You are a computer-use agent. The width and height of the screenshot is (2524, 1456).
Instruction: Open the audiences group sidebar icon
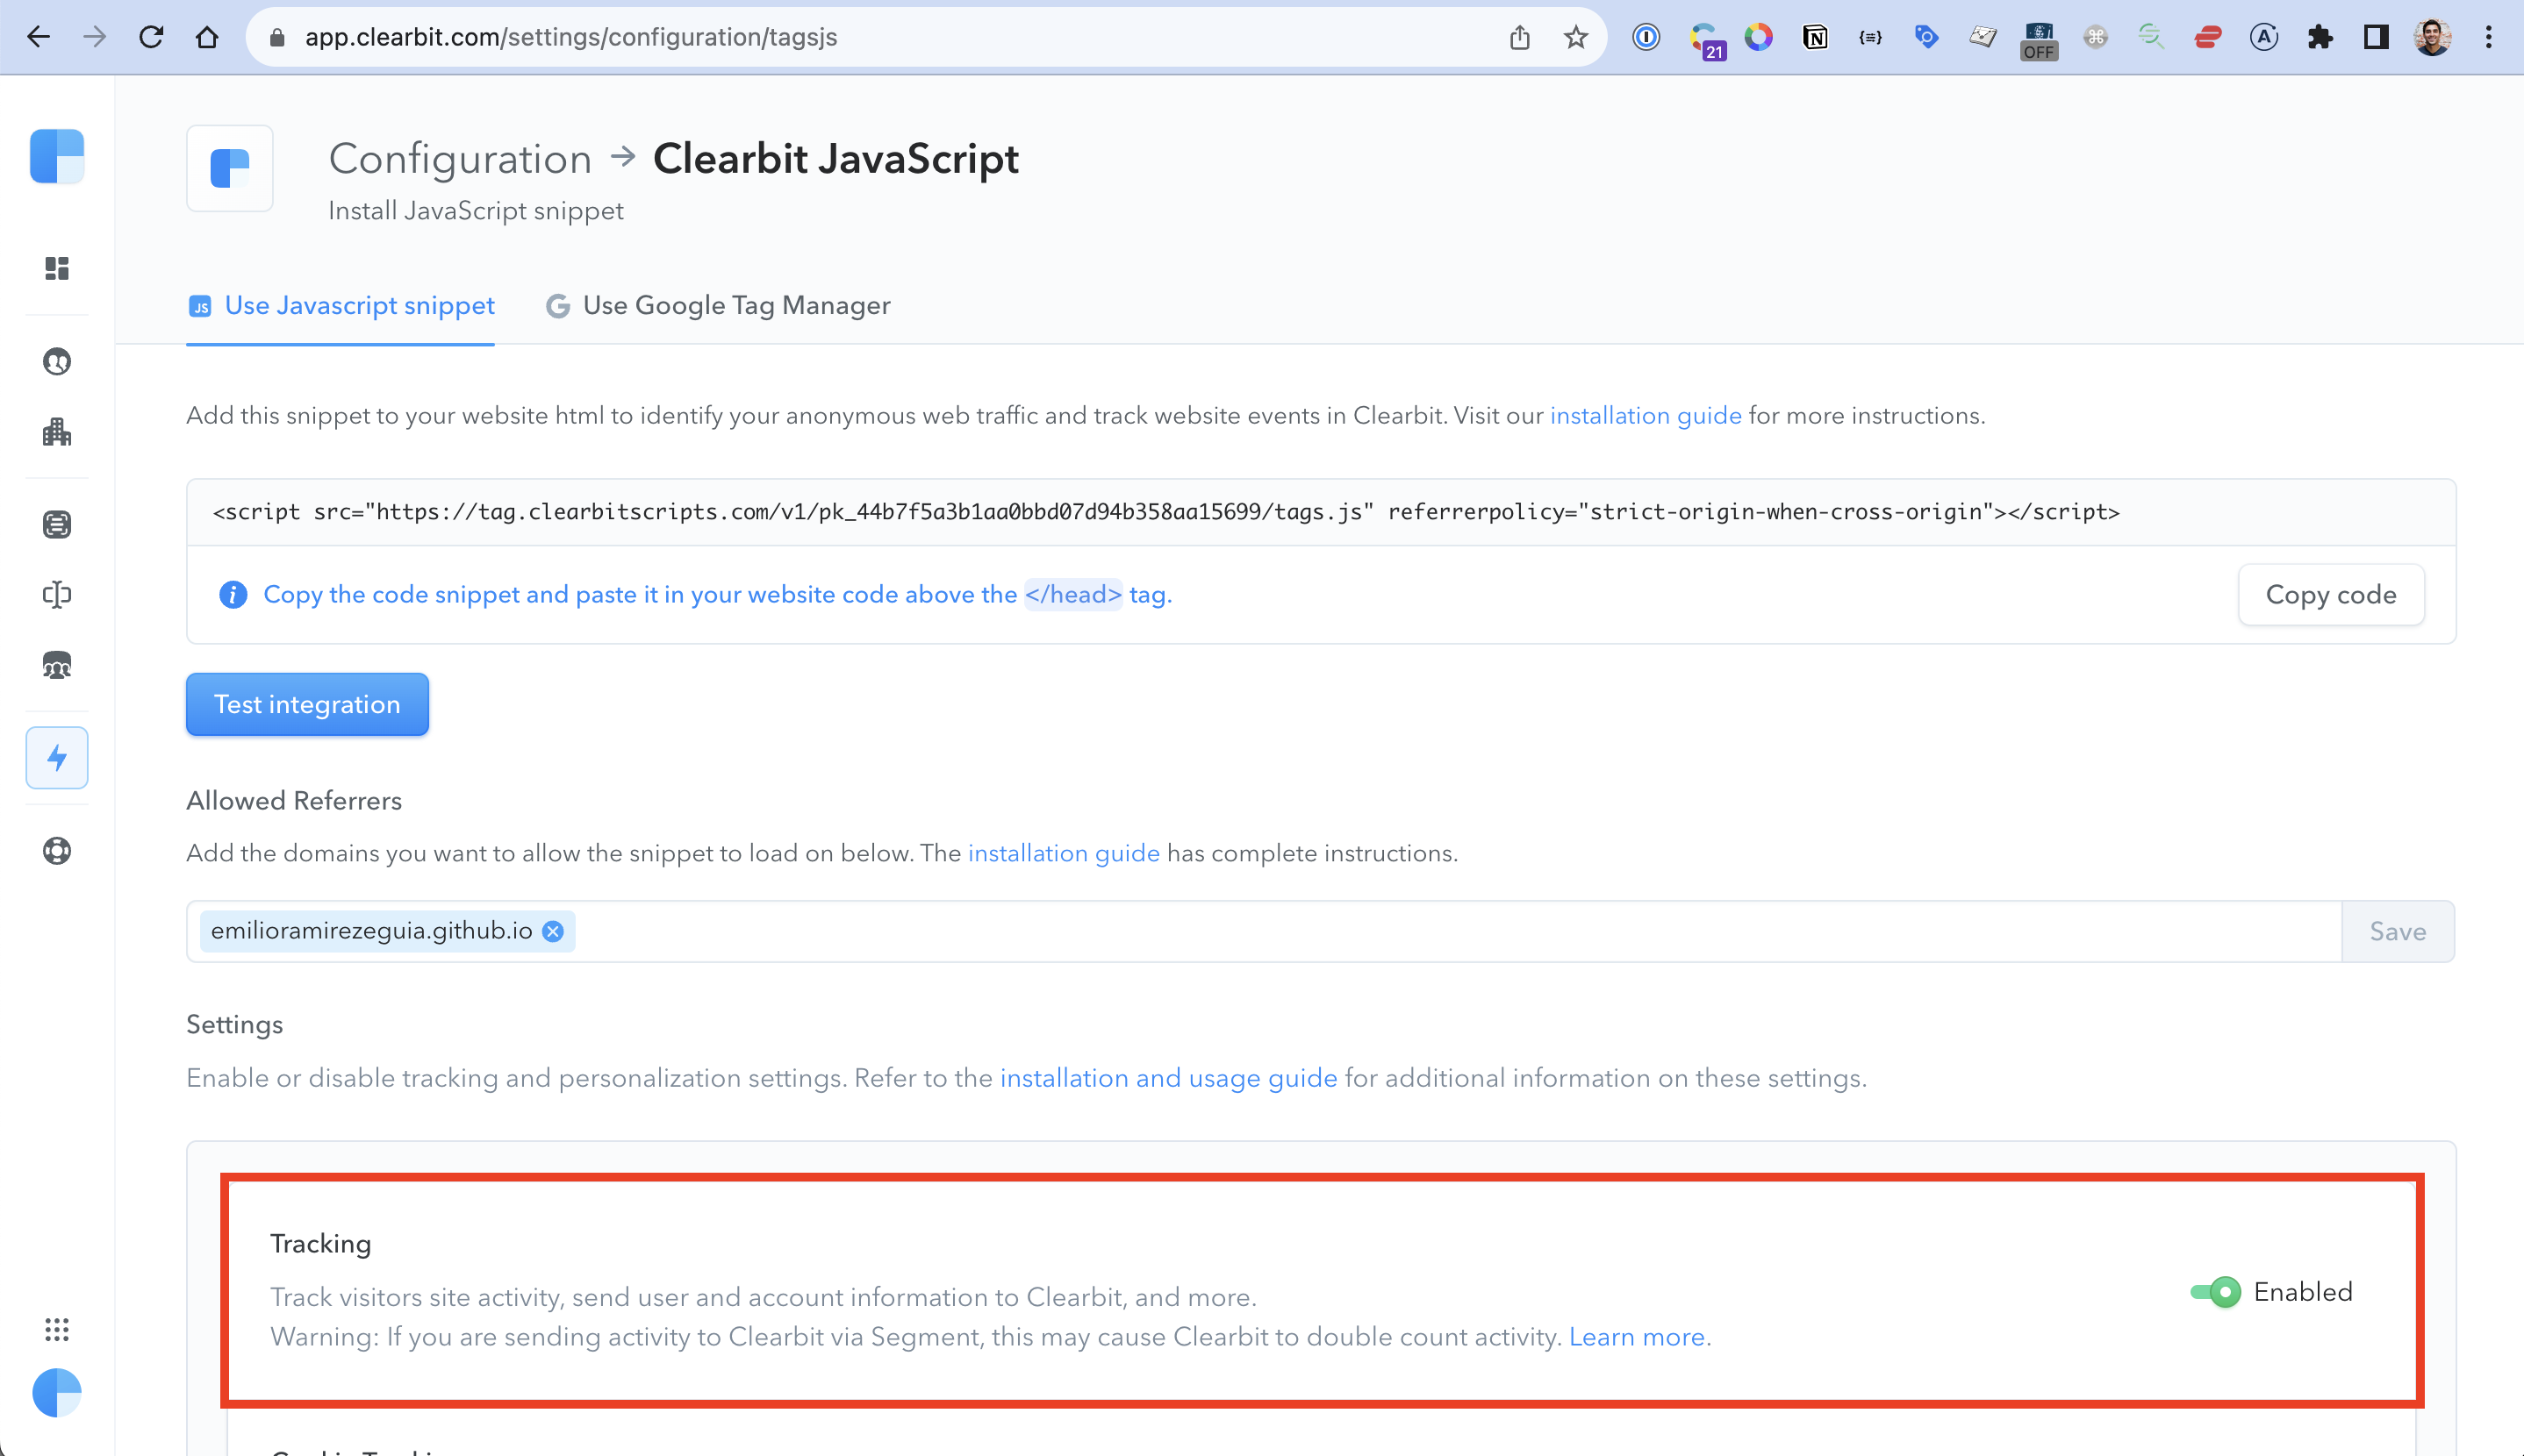(57, 665)
